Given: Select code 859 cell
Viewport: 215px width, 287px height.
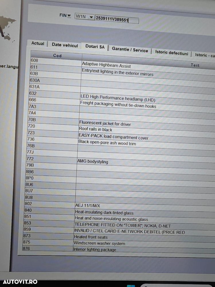Looking at the screenshot, I should point(48,230).
